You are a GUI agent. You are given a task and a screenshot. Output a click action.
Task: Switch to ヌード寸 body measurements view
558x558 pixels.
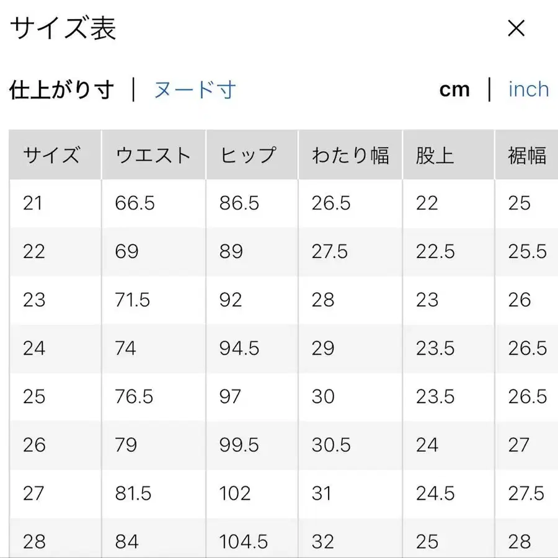point(193,89)
